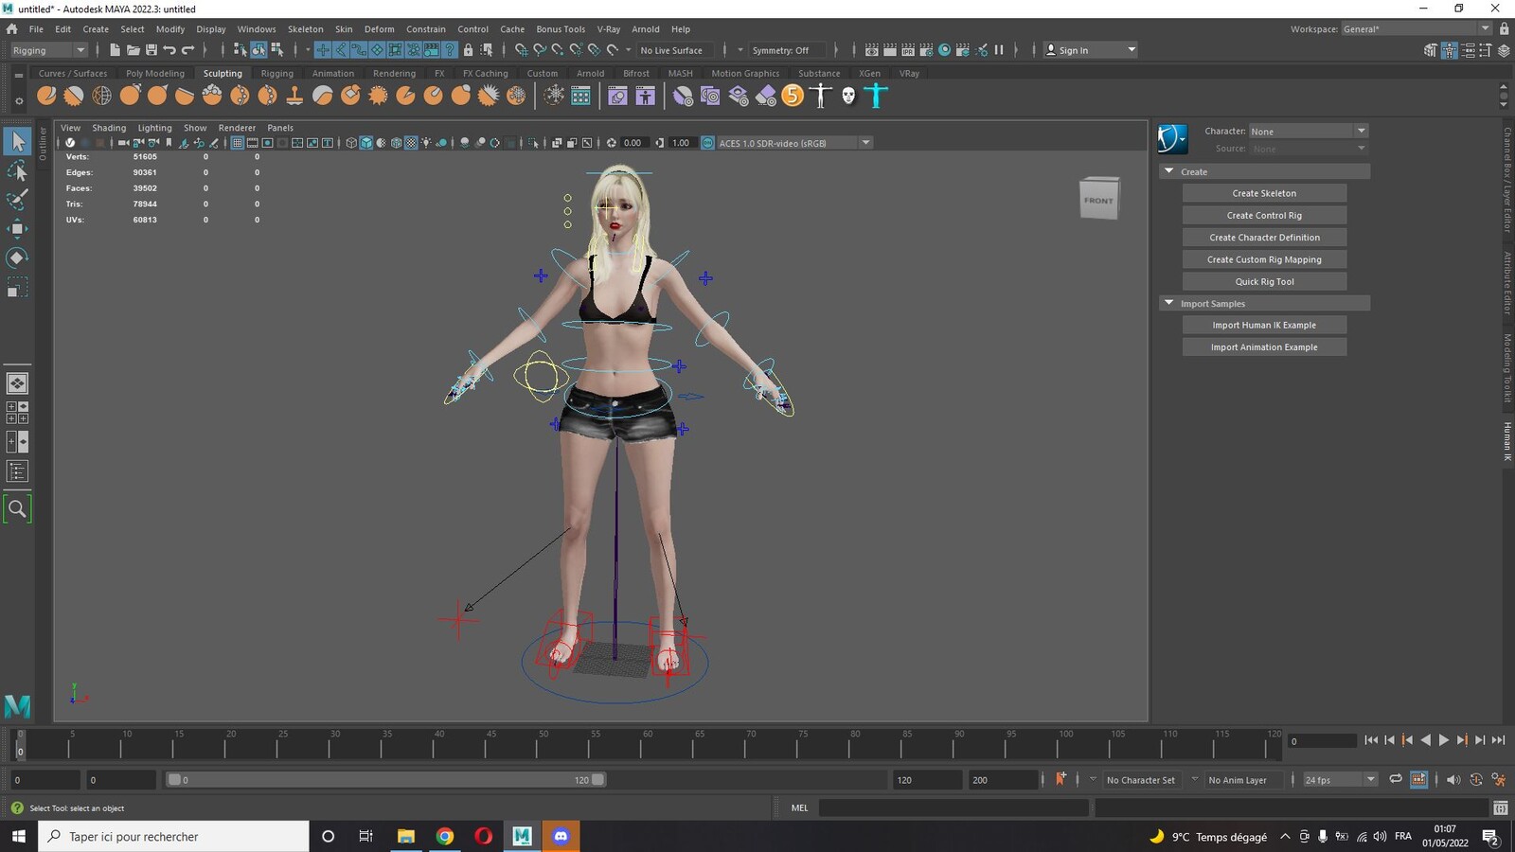Viewport: 1515px width, 852px height.
Task: Choose the Move tool in the toolbox
Action: coord(17,229)
